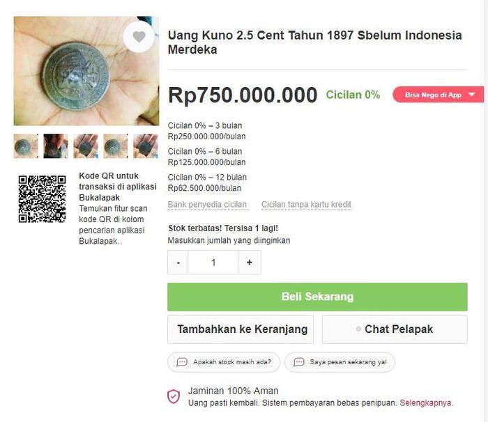The width and height of the screenshot is (488, 422).
Task: Click the shield Jaminan 100% Aman icon
Action: pos(174,396)
